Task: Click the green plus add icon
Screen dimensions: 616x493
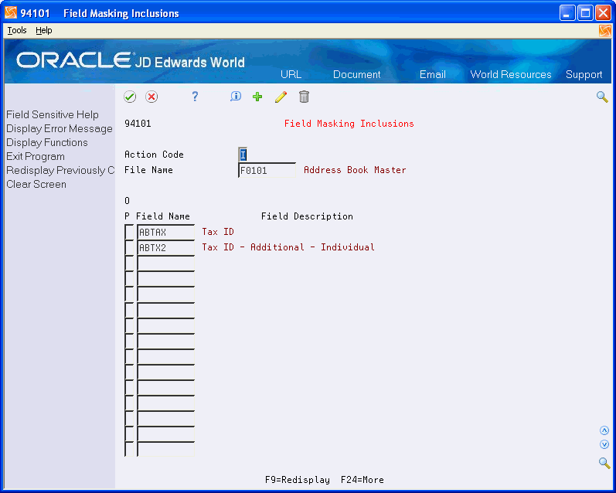Action: 257,97
